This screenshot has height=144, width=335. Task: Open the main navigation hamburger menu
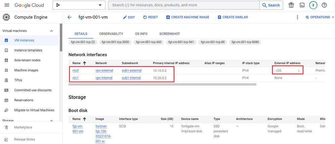pyautogui.click(x=7, y=5)
